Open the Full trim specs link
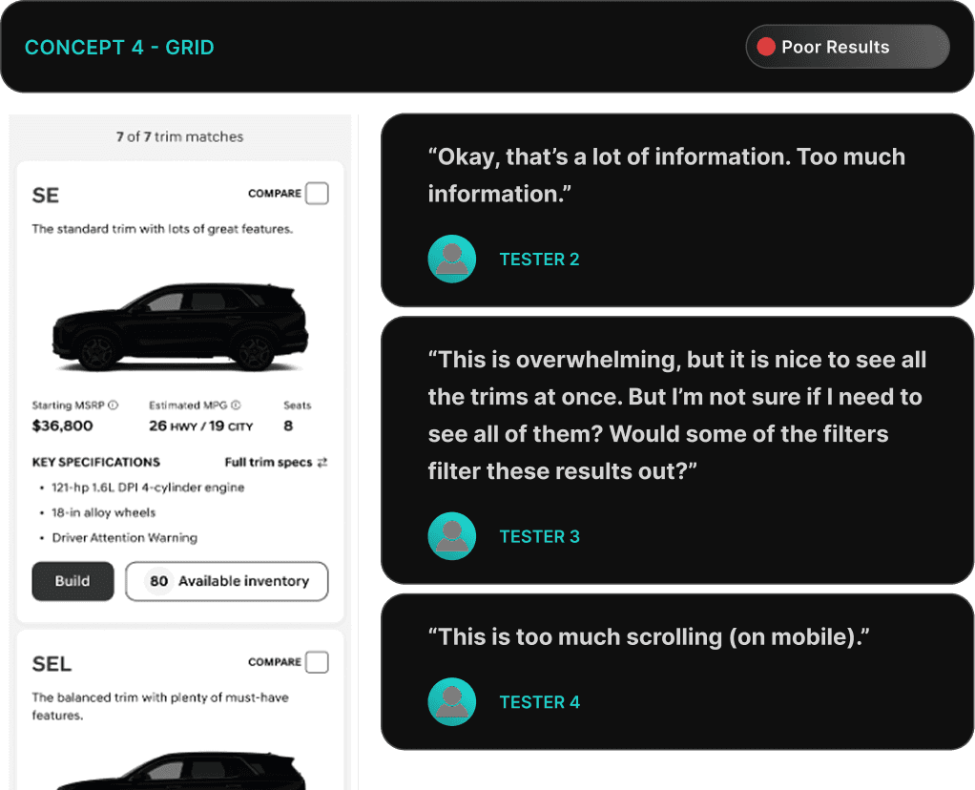Viewport: 975px width, 790px height. [268, 462]
